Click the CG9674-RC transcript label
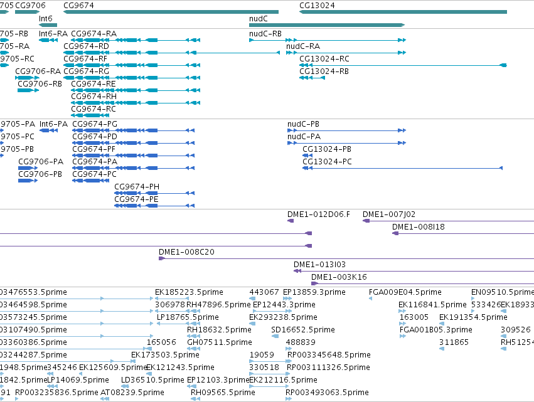 pyautogui.click(x=93, y=109)
